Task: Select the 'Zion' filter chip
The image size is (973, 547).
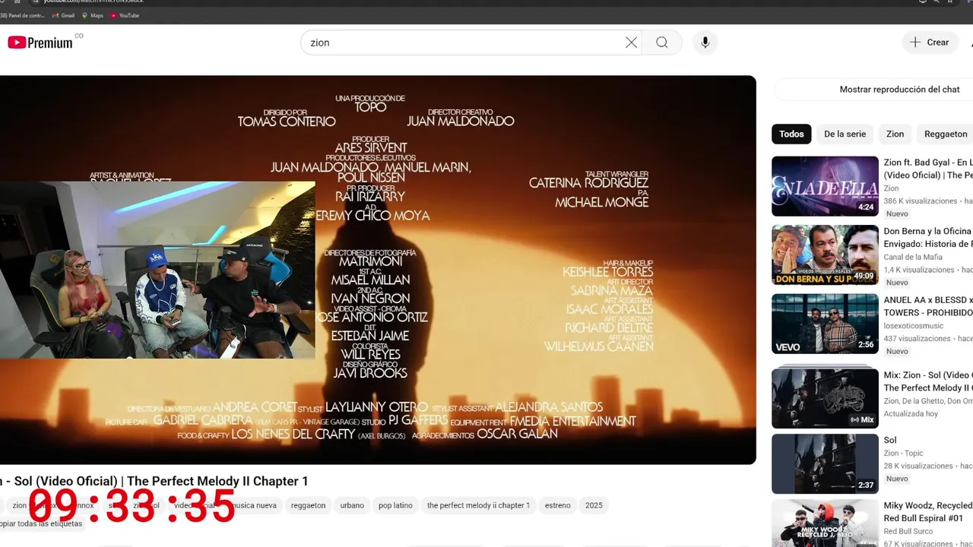Action: [x=895, y=134]
